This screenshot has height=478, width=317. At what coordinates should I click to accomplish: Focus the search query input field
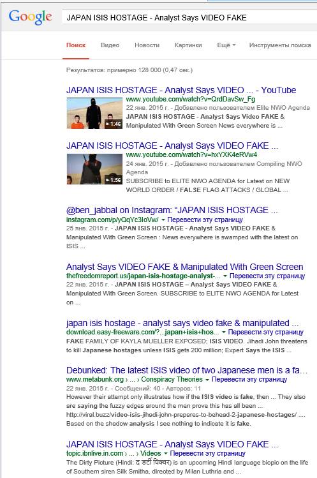tap(189, 18)
